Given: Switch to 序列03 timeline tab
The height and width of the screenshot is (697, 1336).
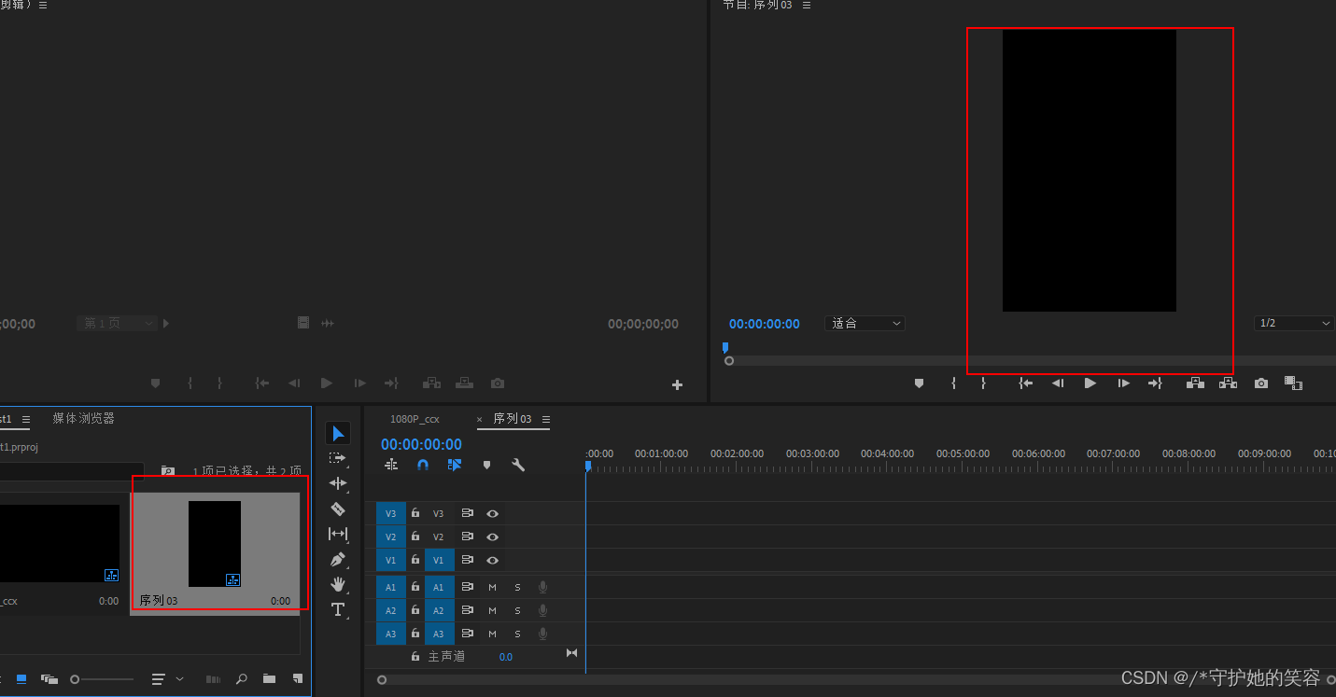Looking at the screenshot, I should 513,419.
